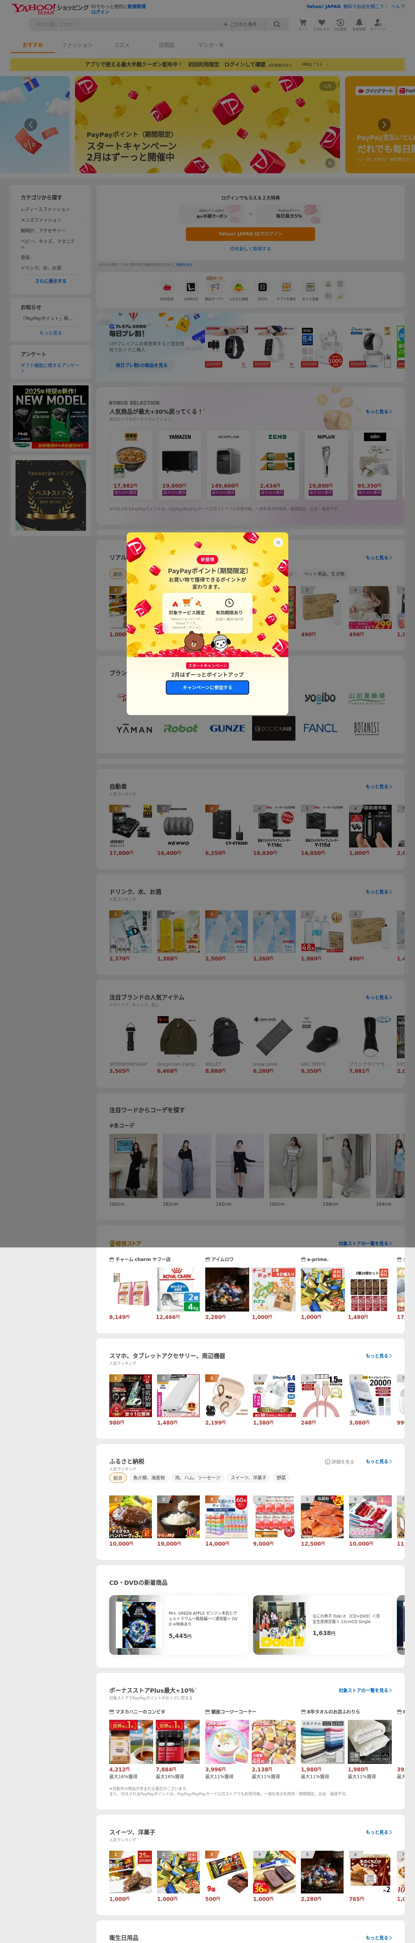Viewport: 415px width, 1943px height.
Task: Click 毎日プレ割!の商品を見る button
Action: coord(141,365)
